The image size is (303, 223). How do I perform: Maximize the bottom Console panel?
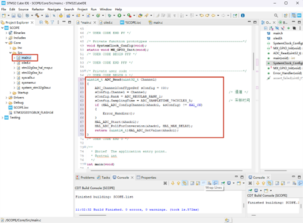click(x=242, y=177)
